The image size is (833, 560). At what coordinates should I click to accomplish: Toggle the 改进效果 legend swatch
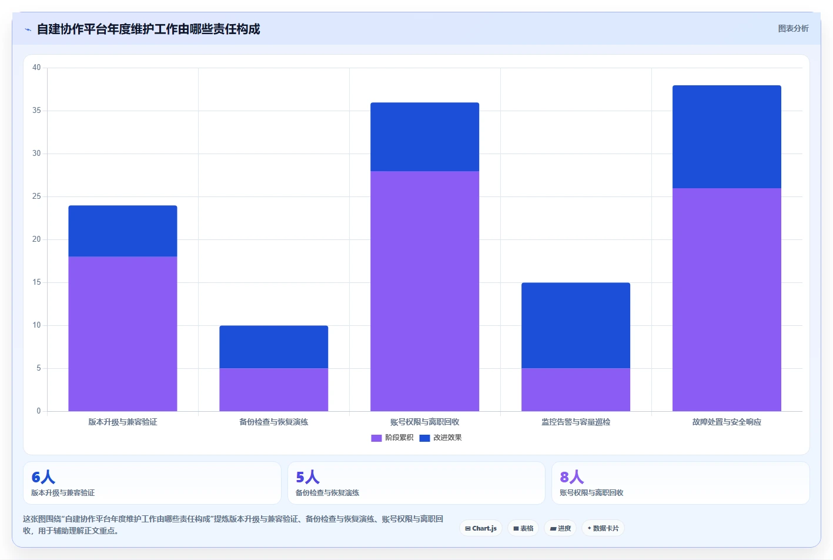tap(424, 438)
